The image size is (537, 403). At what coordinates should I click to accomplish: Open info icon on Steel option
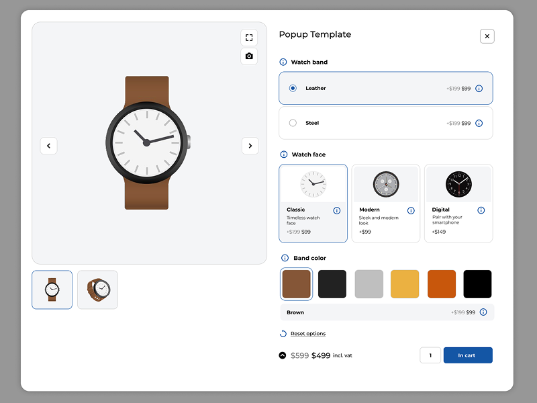tap(479, 123)
